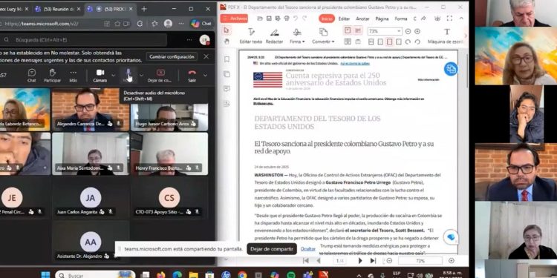Click the Participar raise-hand icon

coord(52,73)
